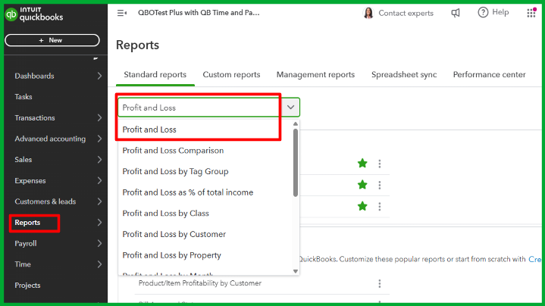This screenshot has width=545, height=306.
Task: Click the Contact experts link
Action: (x=406, y=13)
